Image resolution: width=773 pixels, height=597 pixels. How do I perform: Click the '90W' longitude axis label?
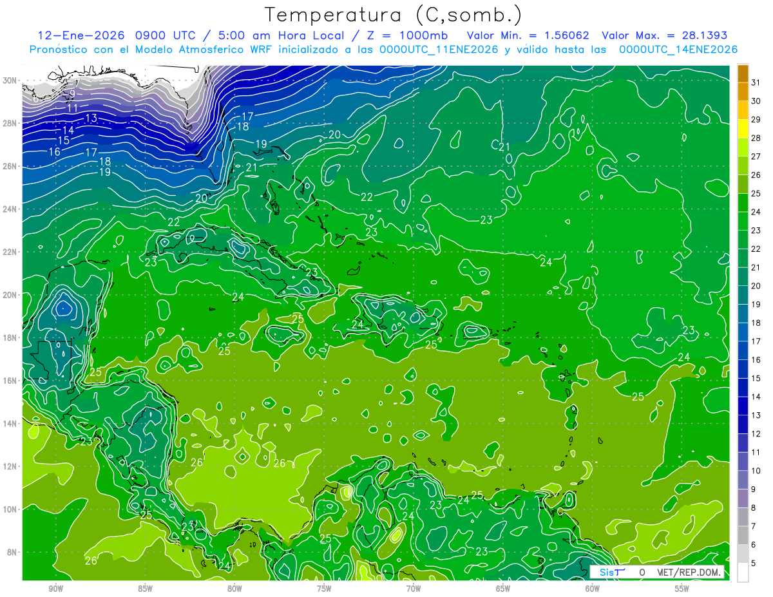point(56,589)
